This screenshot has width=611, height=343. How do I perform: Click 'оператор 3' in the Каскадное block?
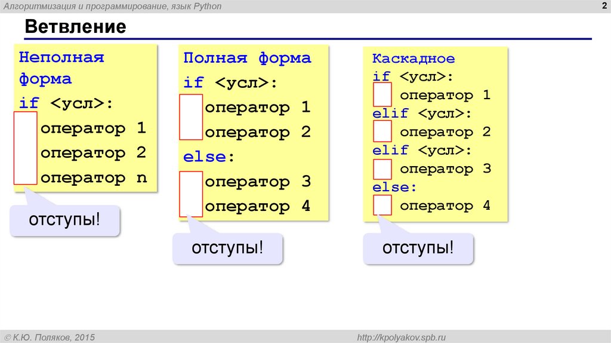[x=445, y=169]
